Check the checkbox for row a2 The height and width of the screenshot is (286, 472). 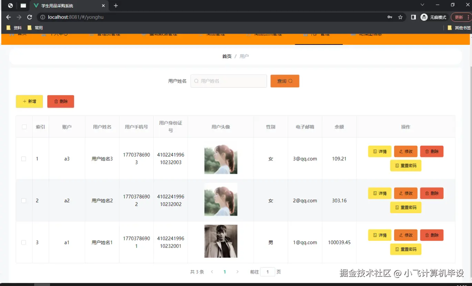coord(24,200)
